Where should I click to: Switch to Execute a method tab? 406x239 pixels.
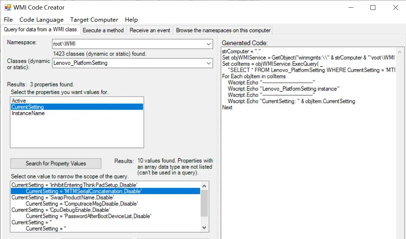[x=103, y=30]
